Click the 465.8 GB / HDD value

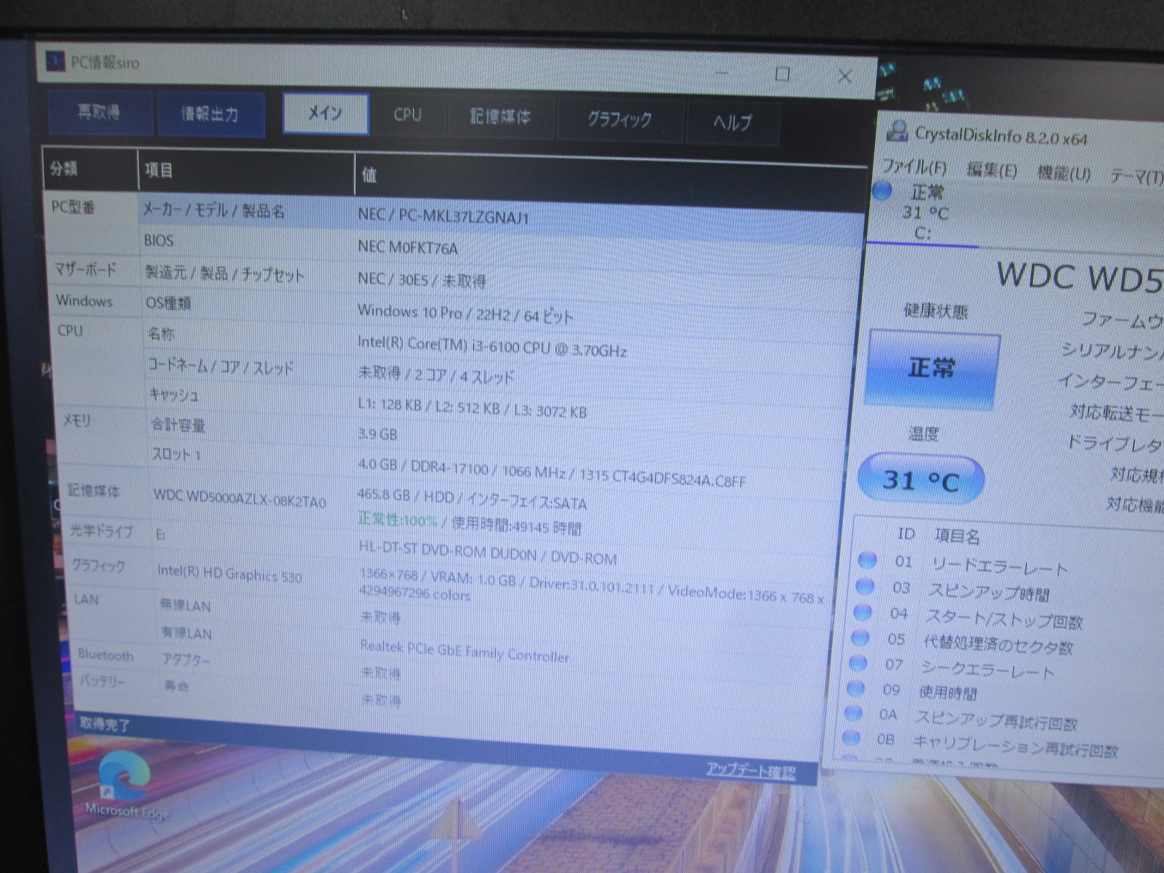[x=471, y=500]
